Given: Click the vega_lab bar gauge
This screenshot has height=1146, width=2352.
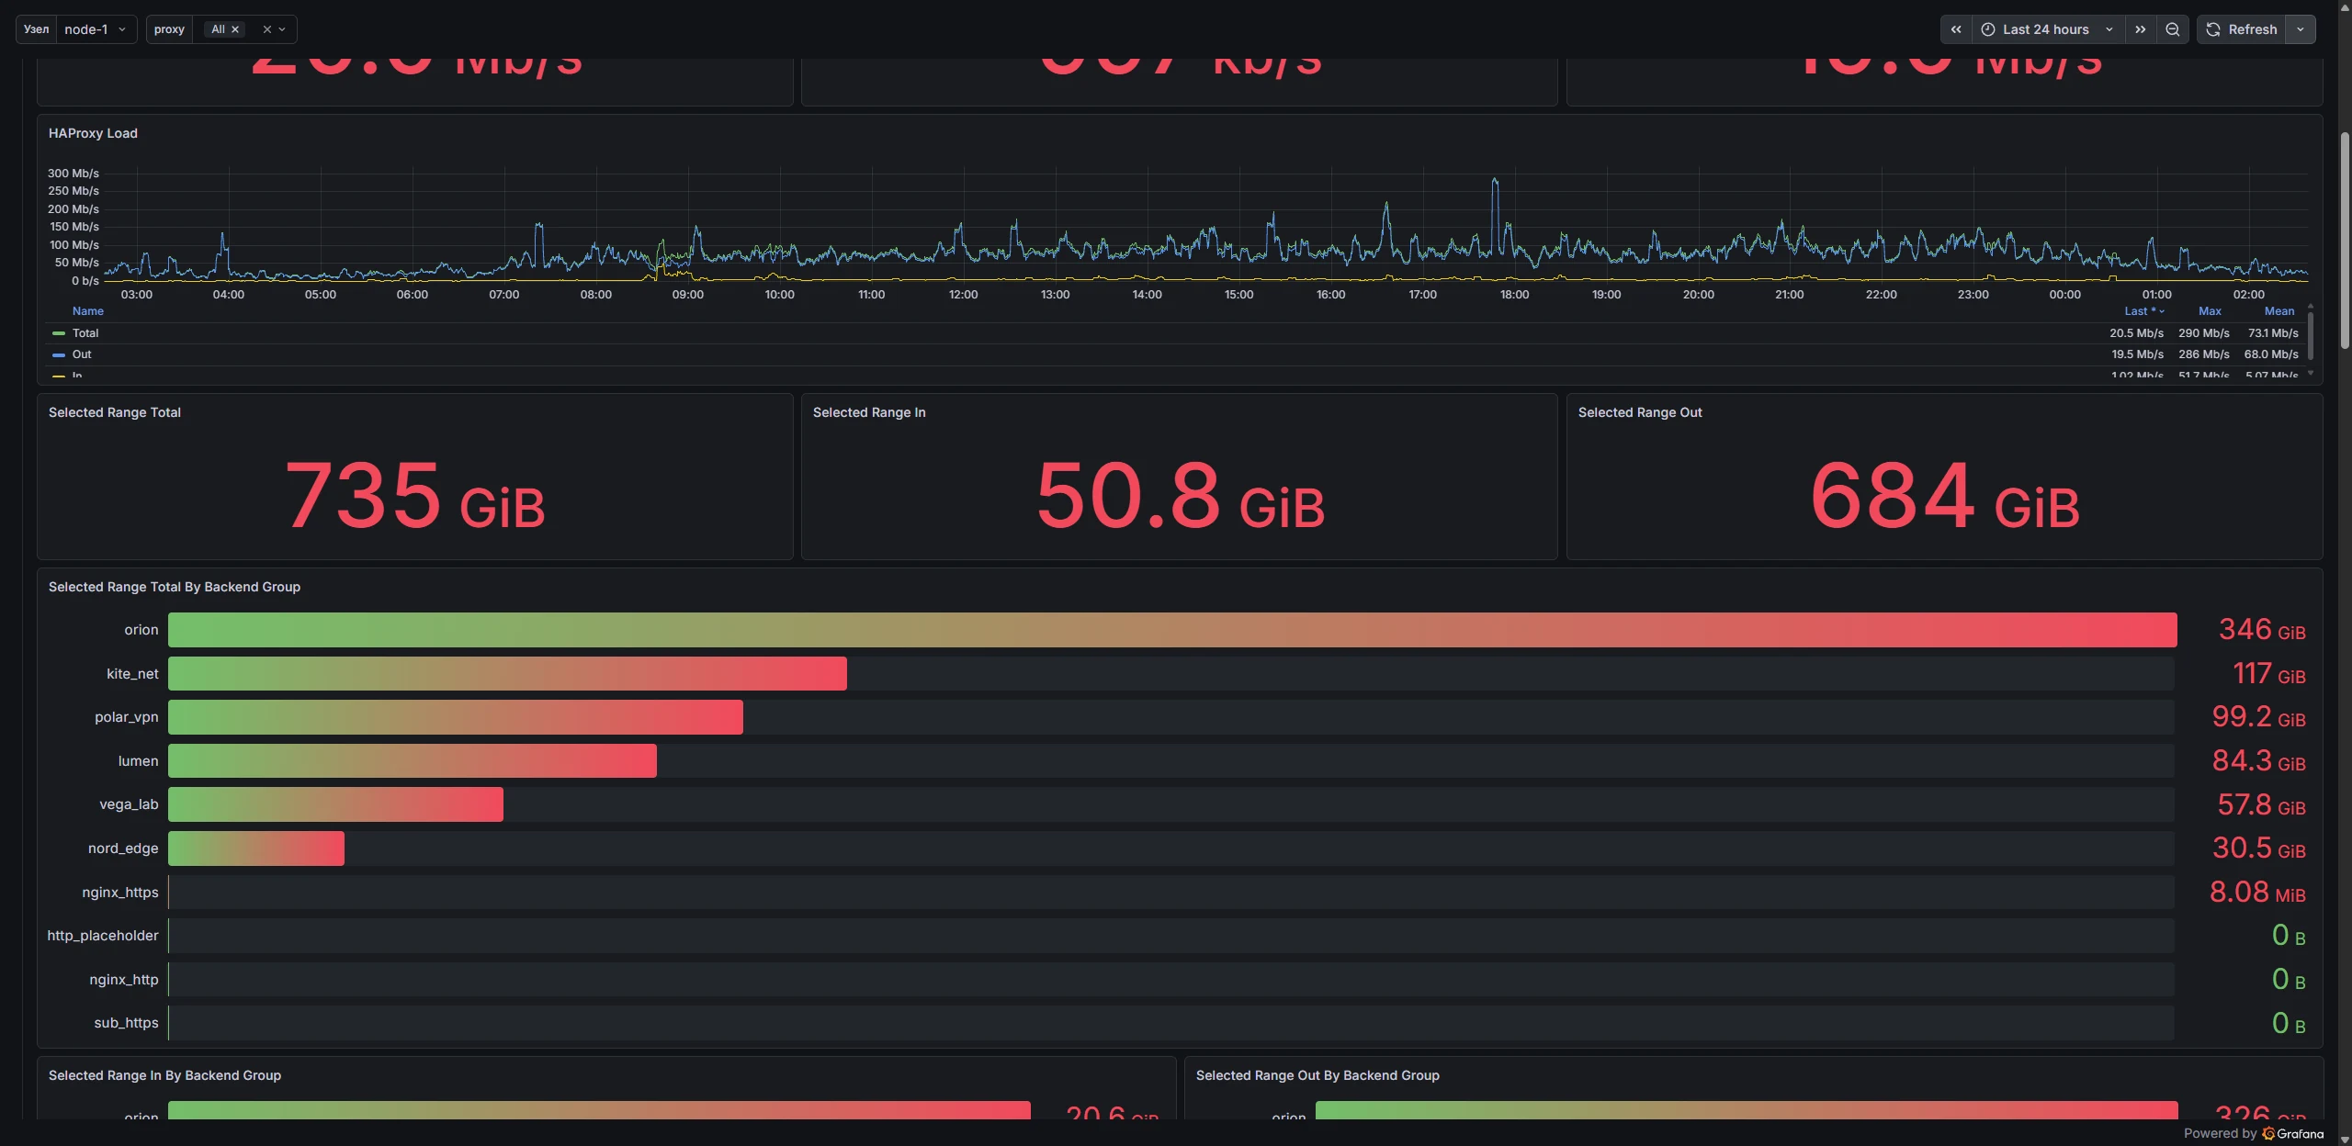Looking at the screenshot, I should pyautogui.click(x=335, y=804).
